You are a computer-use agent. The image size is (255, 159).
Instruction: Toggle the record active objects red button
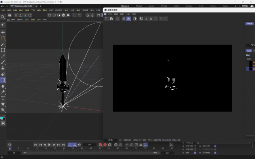[100, 145]
